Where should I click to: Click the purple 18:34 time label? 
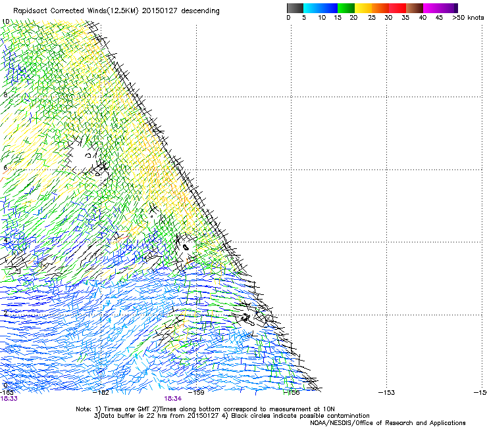click(x=172, y=399)
